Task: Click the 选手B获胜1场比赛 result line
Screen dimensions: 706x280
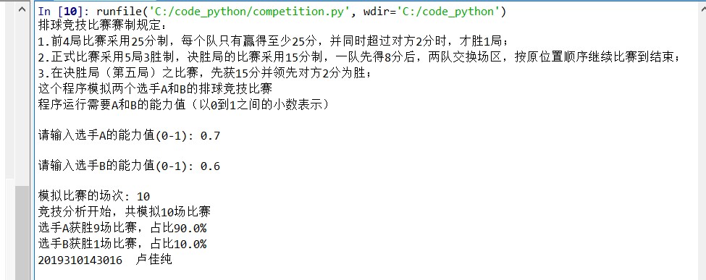Action: click(122, 244)
